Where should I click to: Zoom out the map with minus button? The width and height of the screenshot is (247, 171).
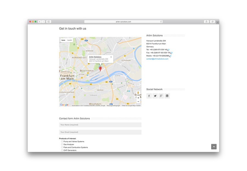pos(138,102)
